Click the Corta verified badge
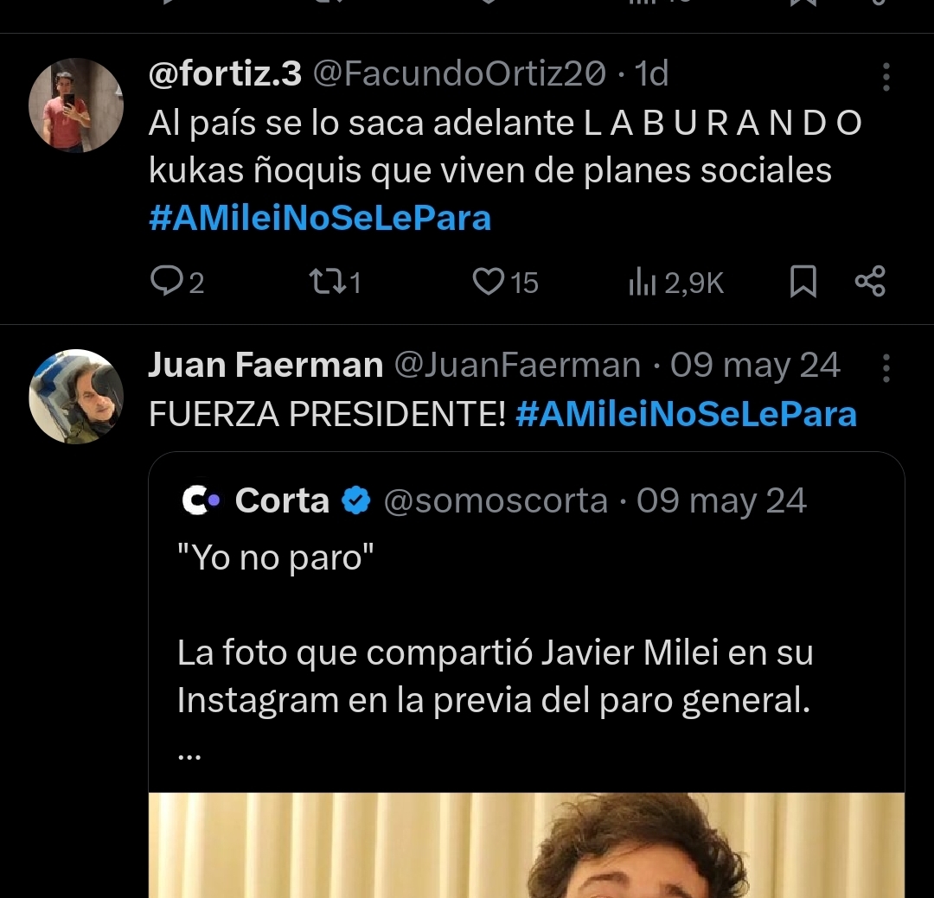 click(355, 500)
